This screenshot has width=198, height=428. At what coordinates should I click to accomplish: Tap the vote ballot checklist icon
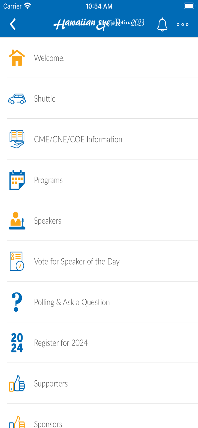point(17,261)
